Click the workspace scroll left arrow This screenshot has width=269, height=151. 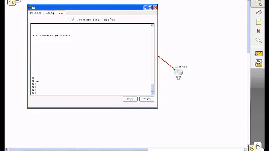(6, 149)
